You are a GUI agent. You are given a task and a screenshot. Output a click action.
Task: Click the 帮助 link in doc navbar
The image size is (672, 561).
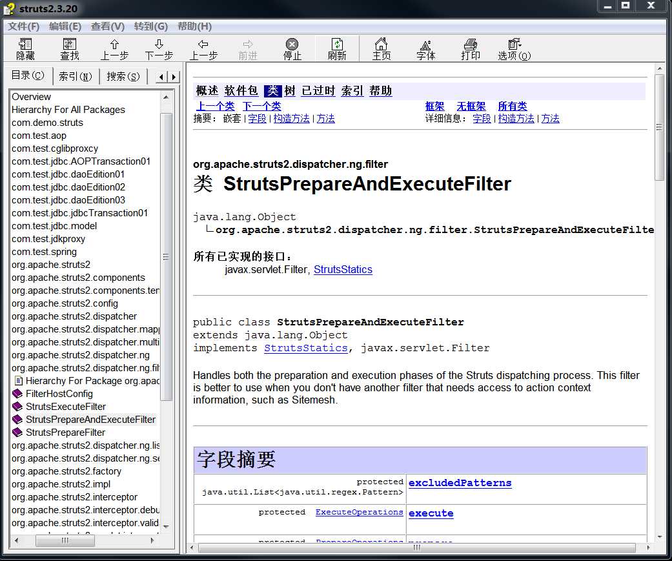[381, 90]
